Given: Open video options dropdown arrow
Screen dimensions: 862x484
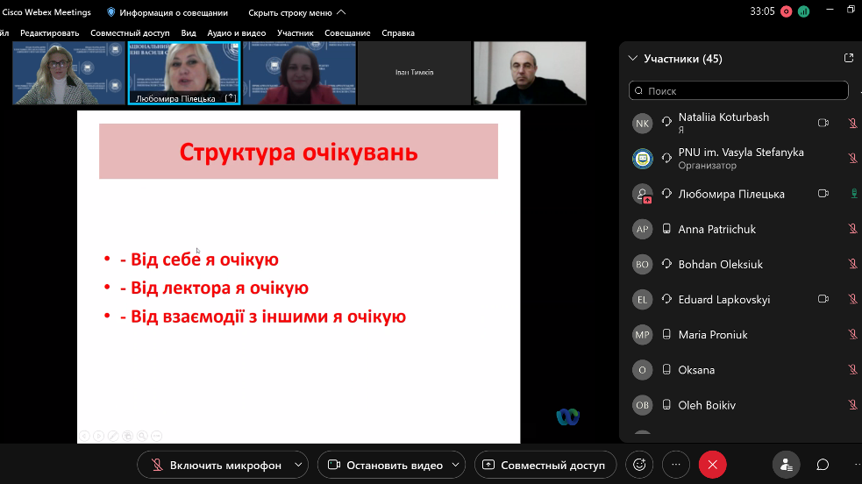Looking at the screenshot, I should tap(456, 465).
